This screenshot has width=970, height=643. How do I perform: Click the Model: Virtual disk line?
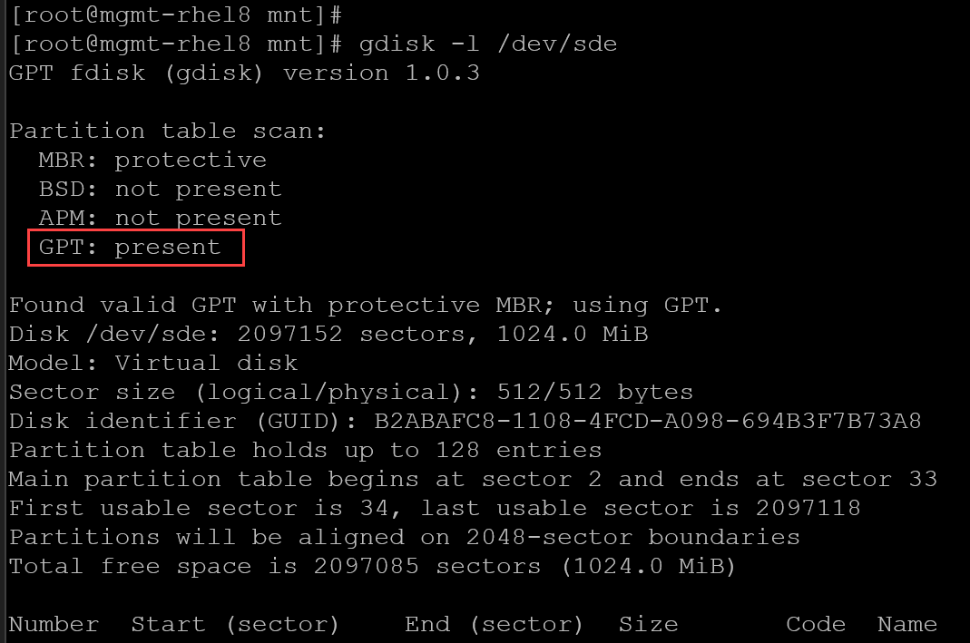click(x=153, y=364)
